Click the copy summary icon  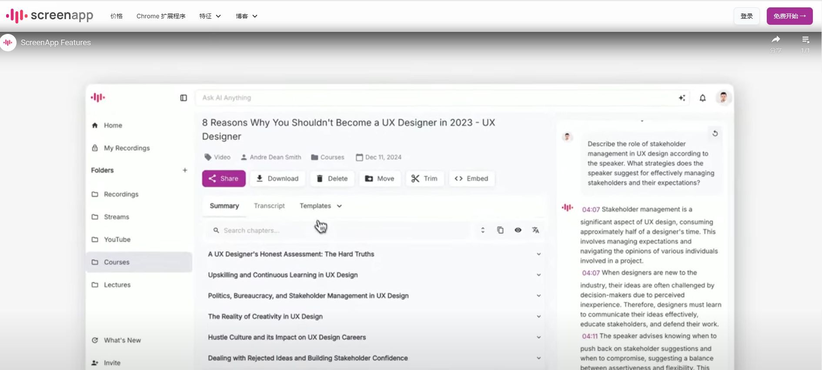click(x=500, y=230)
